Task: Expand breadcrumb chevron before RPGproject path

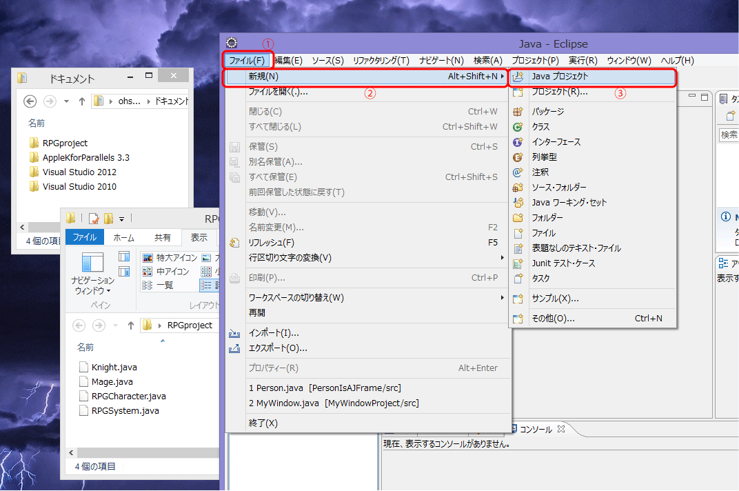Action: point(160,325)
